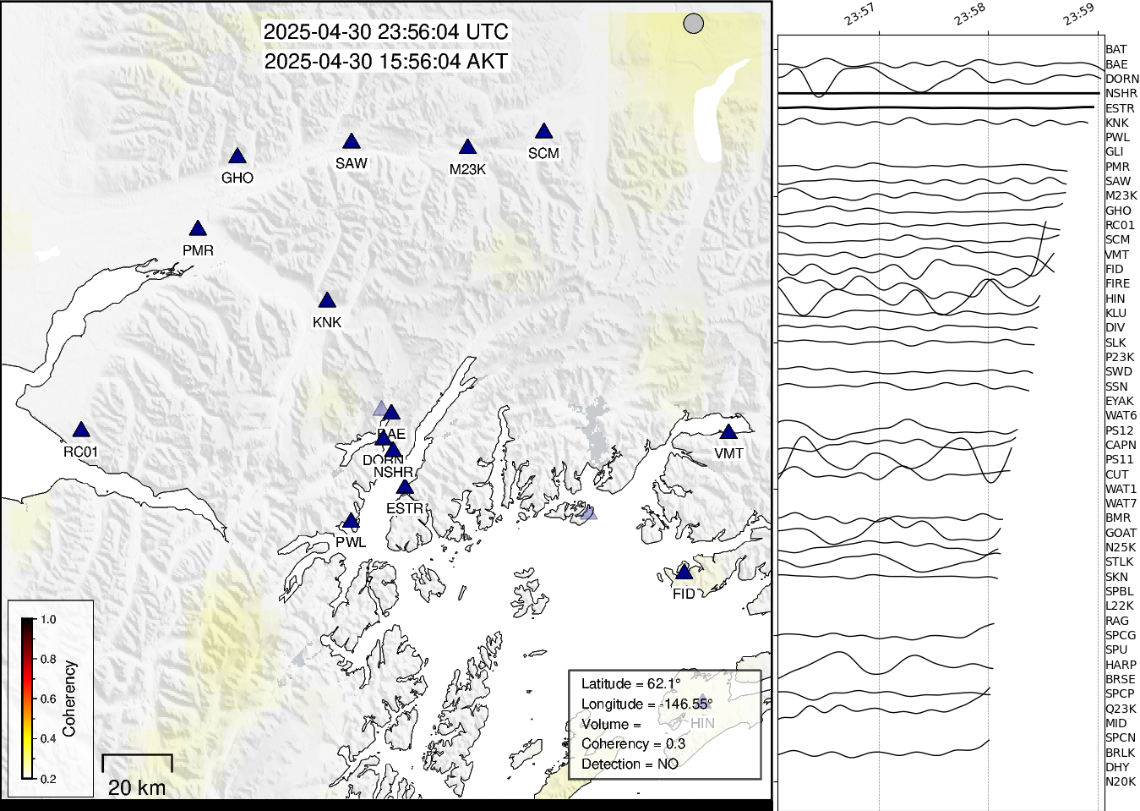The height and width of the screenshot is (811, 1140).
Task: Click the 23:57 time axis label
Action: (x=859, y=15)
